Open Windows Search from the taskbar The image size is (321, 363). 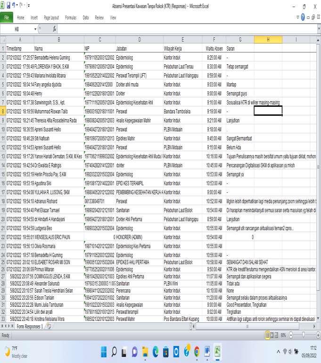click(114, 352)
